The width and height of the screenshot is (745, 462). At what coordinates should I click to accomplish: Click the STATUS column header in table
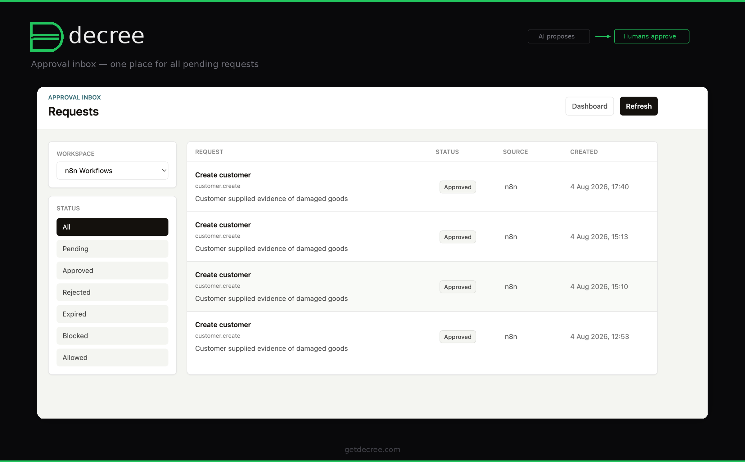tap(447, 152)
